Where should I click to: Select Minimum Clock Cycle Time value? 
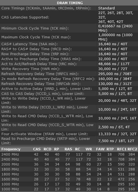pyautogui.click(x=115, y=28)
